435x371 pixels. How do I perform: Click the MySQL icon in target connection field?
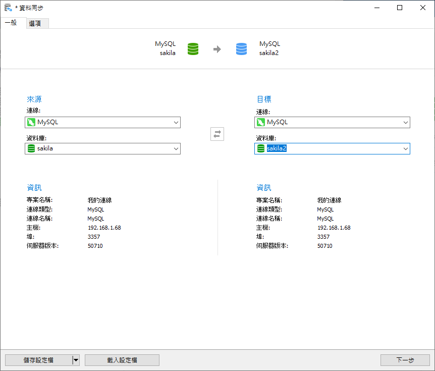point(261,122)
